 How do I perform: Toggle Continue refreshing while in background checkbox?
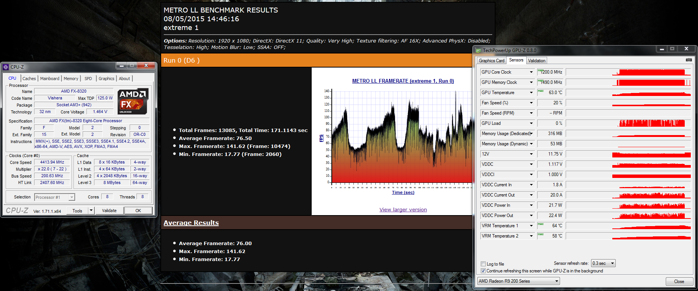483,271
